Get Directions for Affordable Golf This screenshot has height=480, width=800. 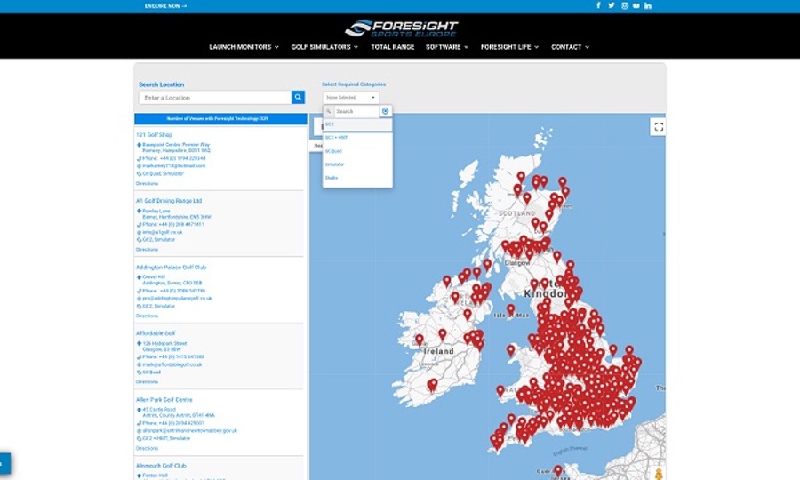(x=147, y=382)
